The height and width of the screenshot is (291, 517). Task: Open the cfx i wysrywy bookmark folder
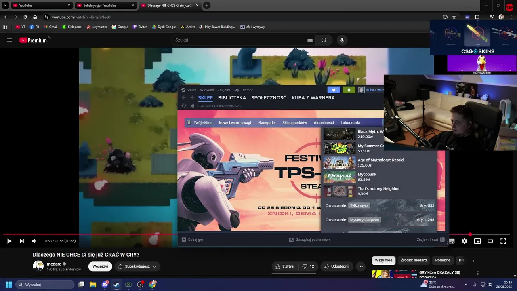[253, 27]
